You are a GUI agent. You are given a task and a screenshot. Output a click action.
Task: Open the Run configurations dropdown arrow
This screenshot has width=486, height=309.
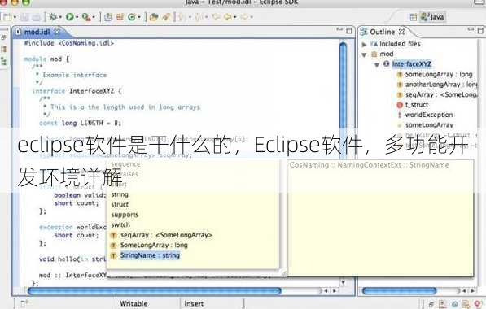coord(77,17)
